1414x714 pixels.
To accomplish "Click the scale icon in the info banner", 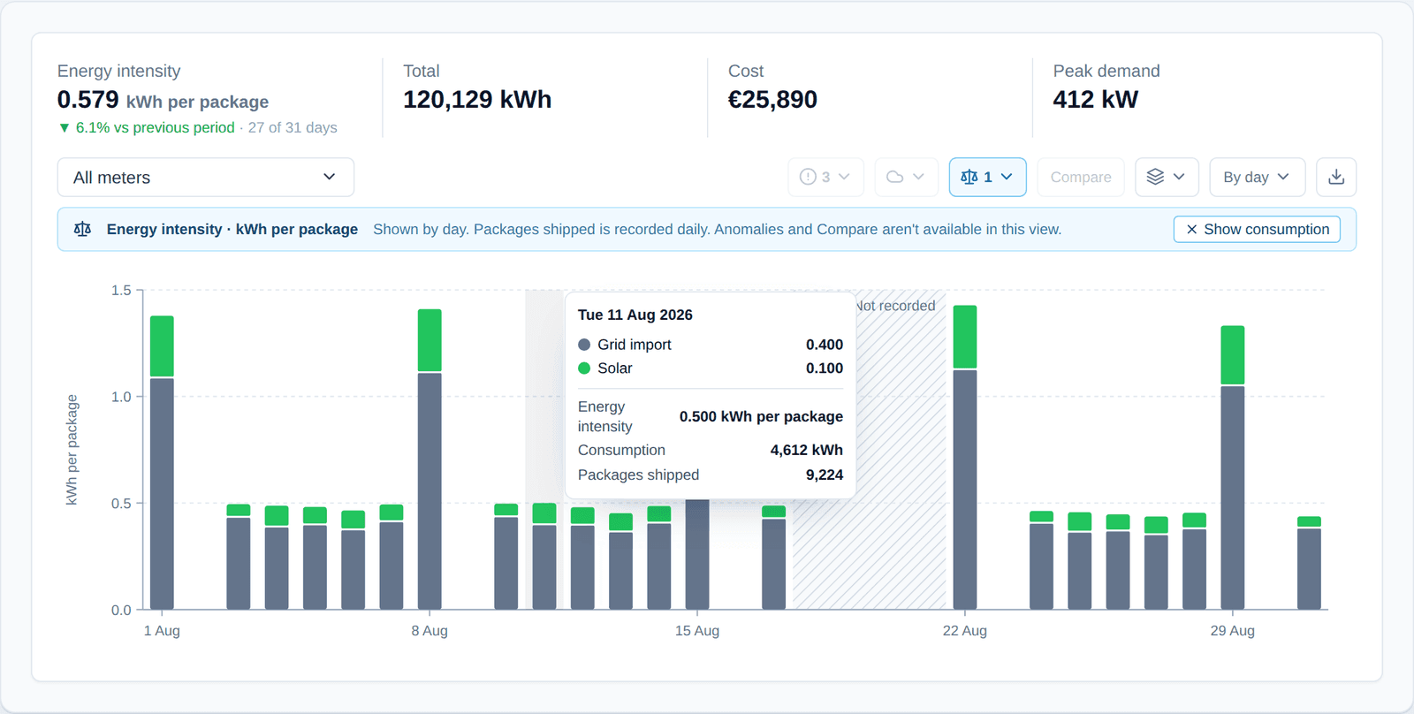I will click(x=82, y=229).
